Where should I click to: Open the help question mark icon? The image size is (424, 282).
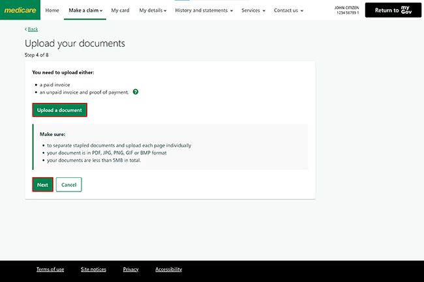click(x=136, y=92)
